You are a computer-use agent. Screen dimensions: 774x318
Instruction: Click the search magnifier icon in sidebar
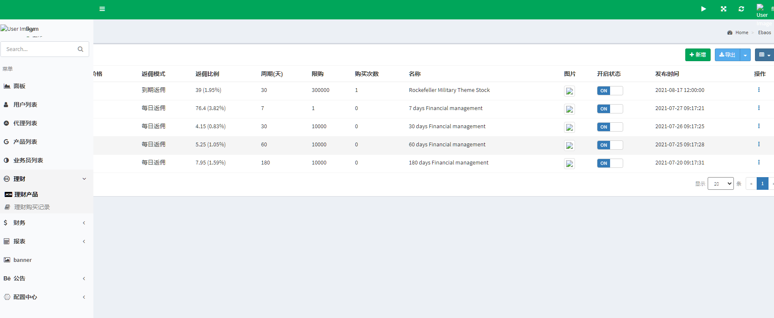tap(80, 49)
